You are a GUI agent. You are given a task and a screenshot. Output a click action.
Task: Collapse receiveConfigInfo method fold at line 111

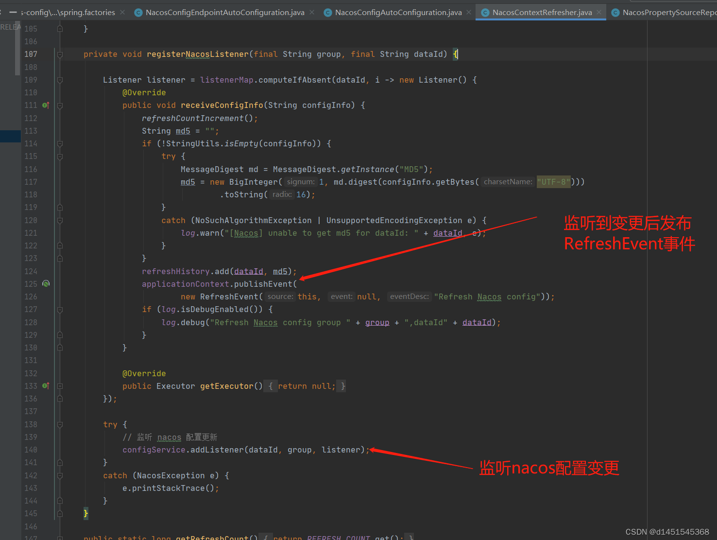pos(60,105)
